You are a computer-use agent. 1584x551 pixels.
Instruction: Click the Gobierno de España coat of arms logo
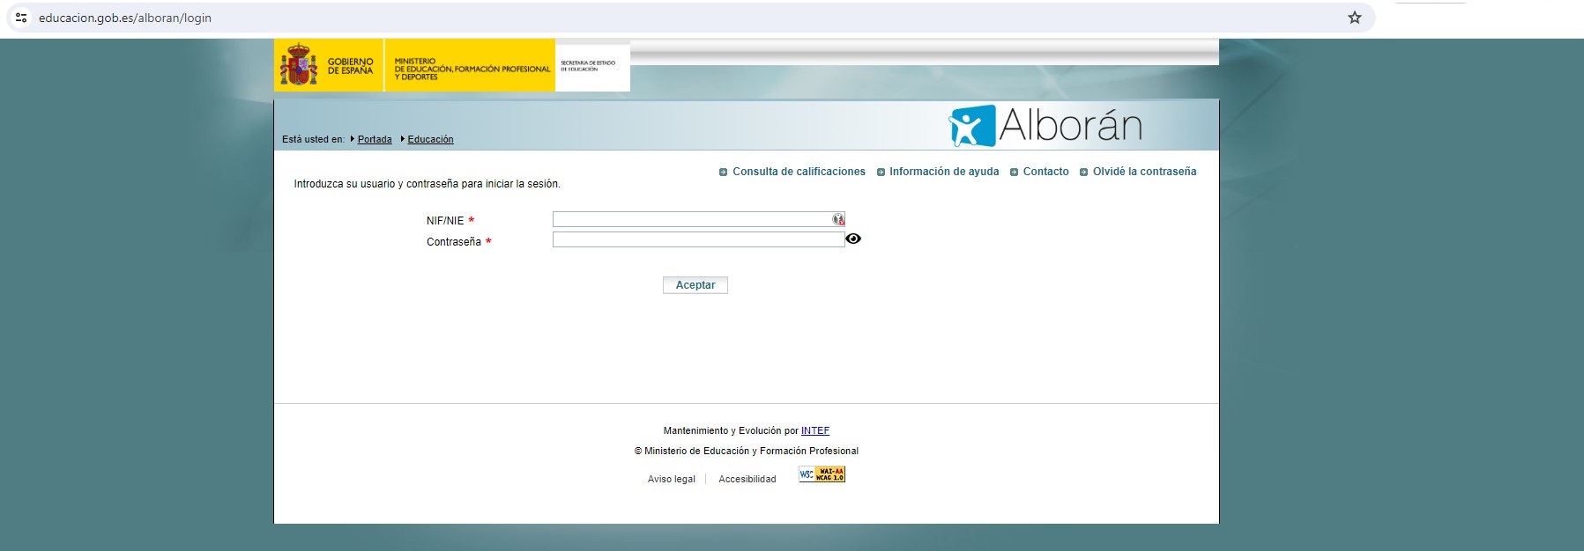(x=299, y=65)
